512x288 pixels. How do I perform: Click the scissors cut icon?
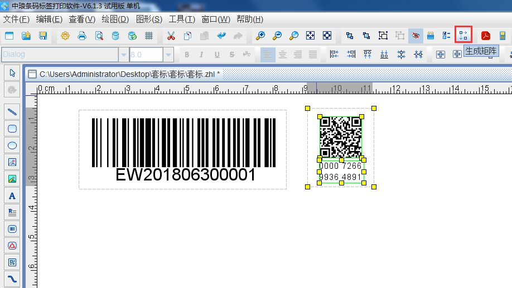click(x=171, y=36)
